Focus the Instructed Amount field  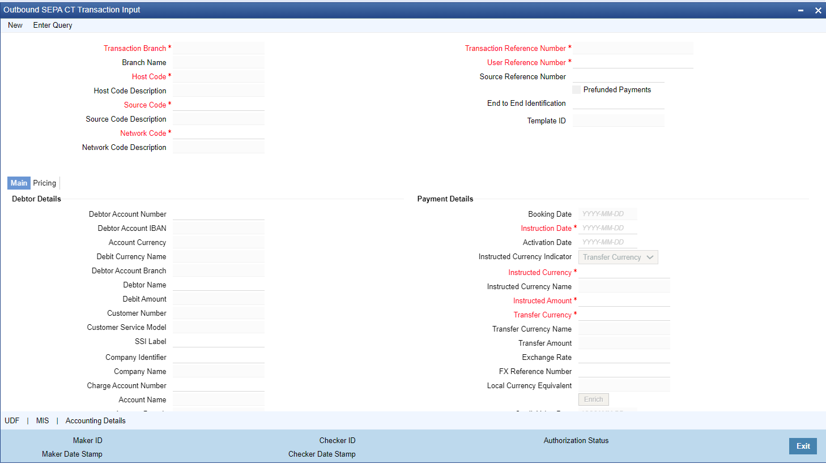pyautogui.click(x=624, y=300)
